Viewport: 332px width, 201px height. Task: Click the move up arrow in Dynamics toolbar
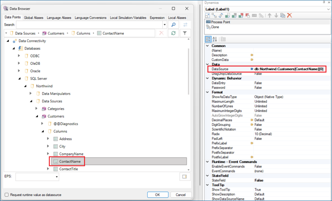(x=270, y=15)
